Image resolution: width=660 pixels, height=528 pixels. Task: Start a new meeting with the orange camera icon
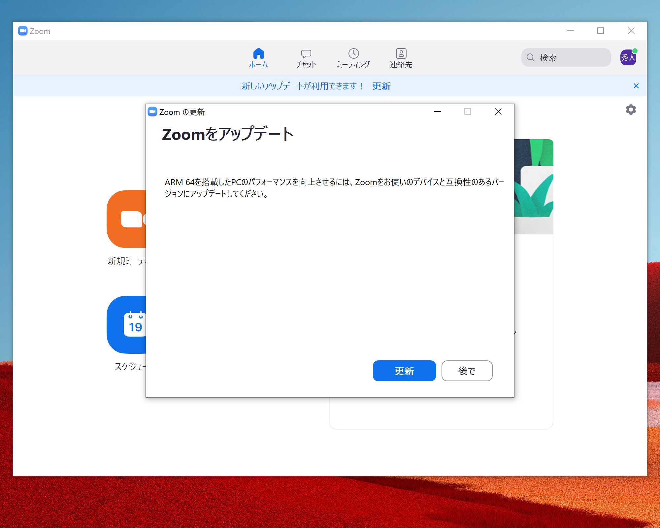click(127, 219)
